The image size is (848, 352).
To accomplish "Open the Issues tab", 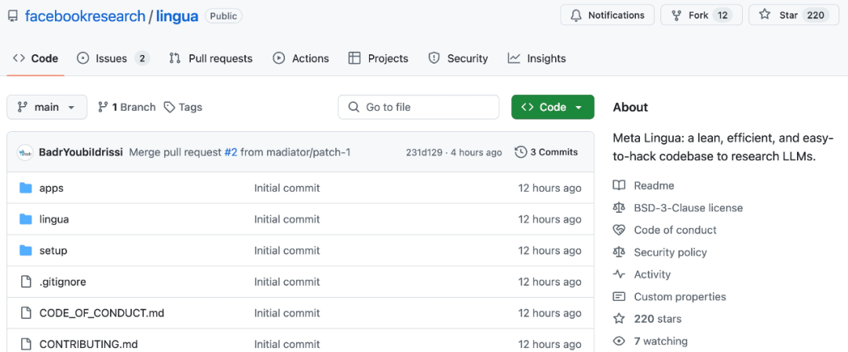I will pyautogui.click(x=112, y=58).
